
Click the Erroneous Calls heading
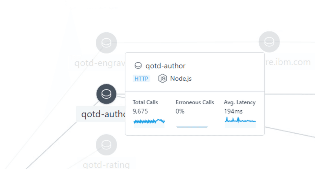(195, 102)
